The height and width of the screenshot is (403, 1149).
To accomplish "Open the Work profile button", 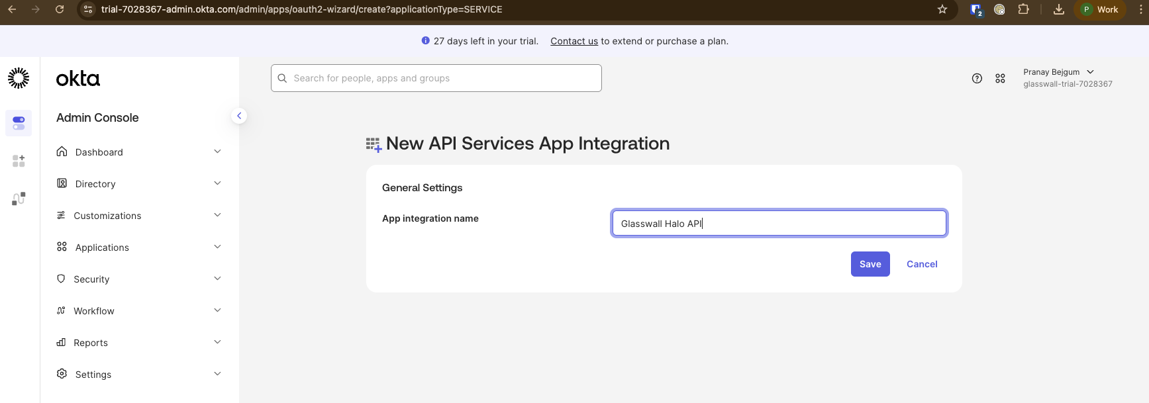I will point(1100,9).
